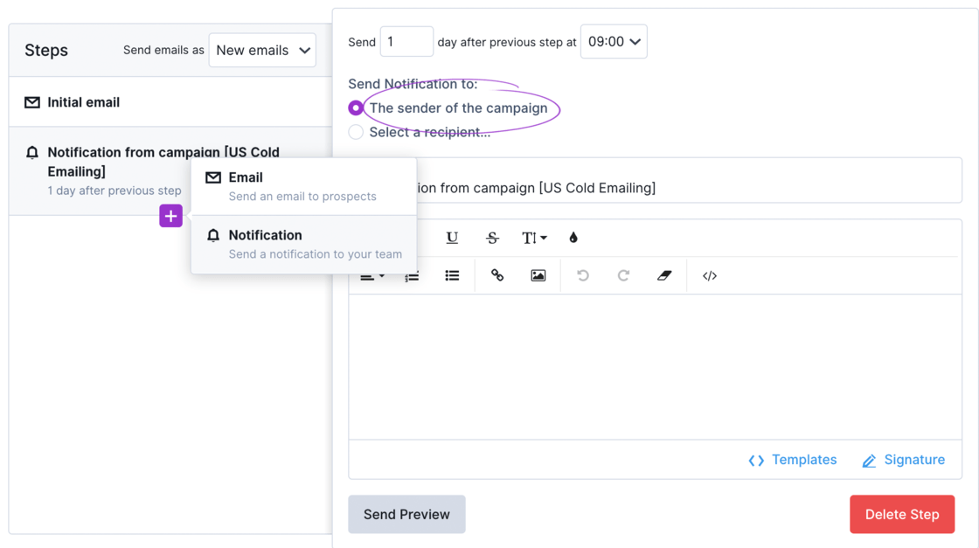Click the purple plus add-step button
Image resolution: width=979 pixels, height=548 pixels.
pos(170,216)
